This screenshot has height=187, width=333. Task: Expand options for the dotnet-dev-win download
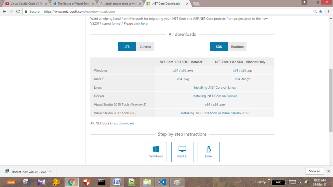click(50, 172)
